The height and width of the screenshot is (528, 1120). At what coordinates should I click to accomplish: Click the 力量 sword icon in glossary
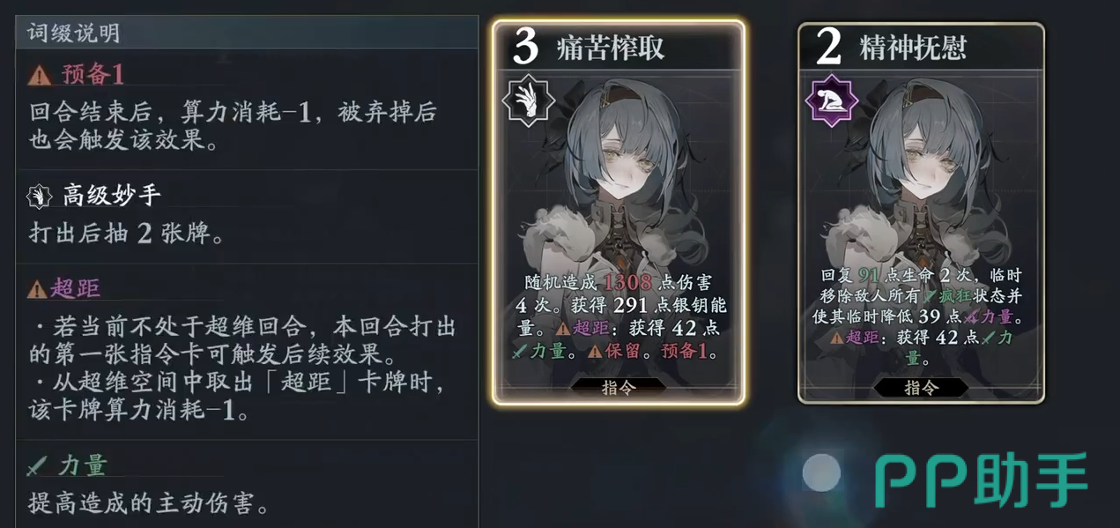[x=39, y=465]
